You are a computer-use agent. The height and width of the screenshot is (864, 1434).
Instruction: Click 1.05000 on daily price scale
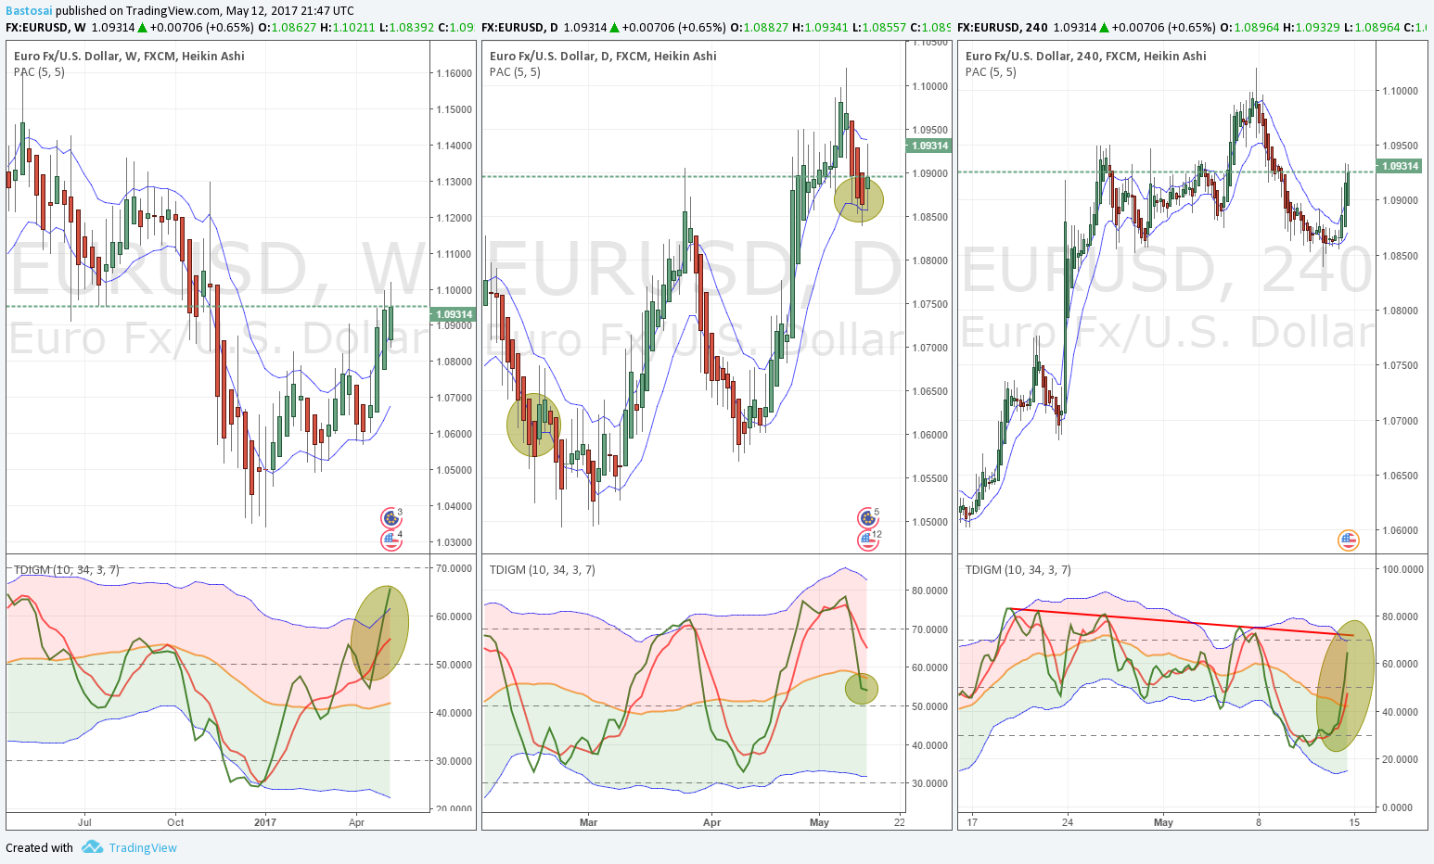point(929,522)
